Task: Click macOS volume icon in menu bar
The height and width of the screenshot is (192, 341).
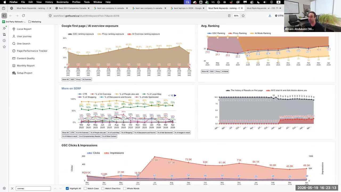Action: tap(265, 2)
